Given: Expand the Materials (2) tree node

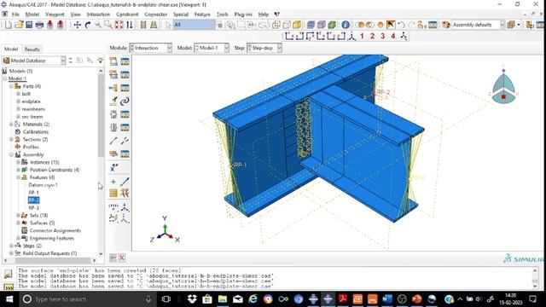Looking at the screenshot, I should 11,125.
